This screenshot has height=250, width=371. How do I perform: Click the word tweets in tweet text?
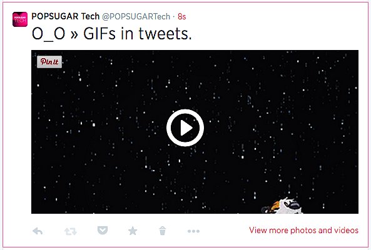165,34
